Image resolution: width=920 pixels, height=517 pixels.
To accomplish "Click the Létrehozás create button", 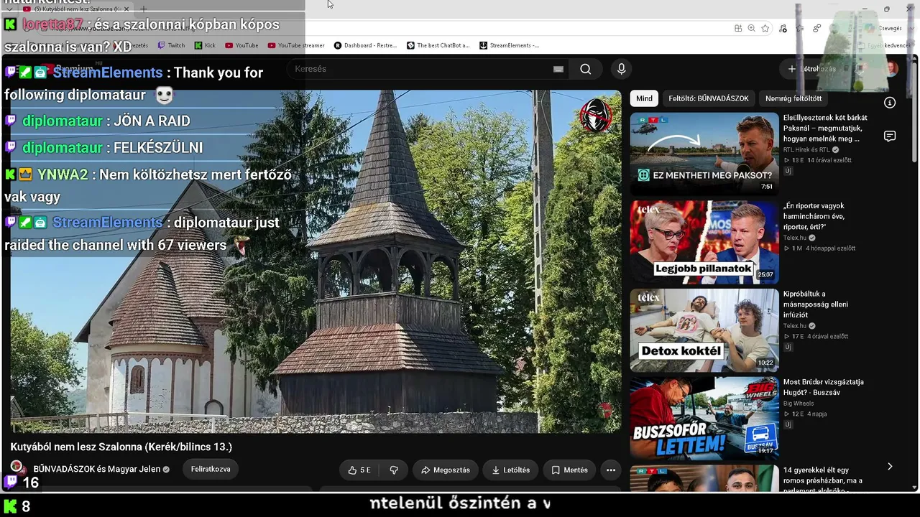I will pos(812,69).
